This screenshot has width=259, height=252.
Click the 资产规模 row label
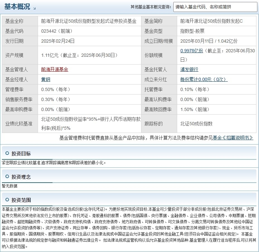14,55
